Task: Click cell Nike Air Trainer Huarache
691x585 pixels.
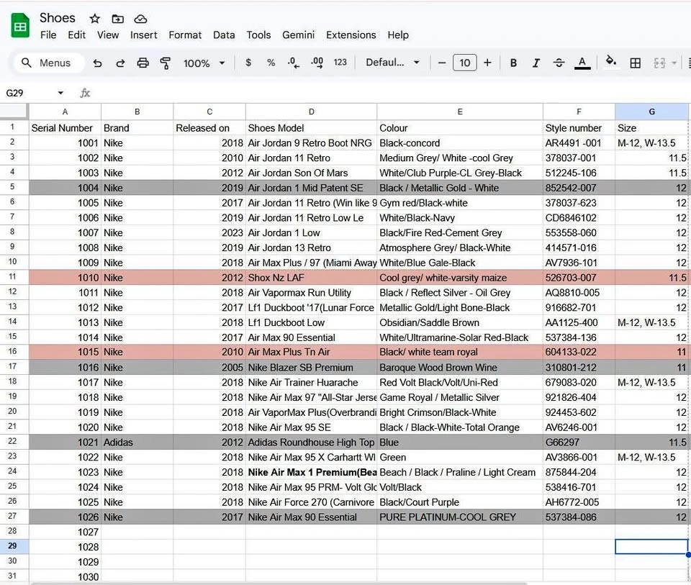Action: (311, 382)
